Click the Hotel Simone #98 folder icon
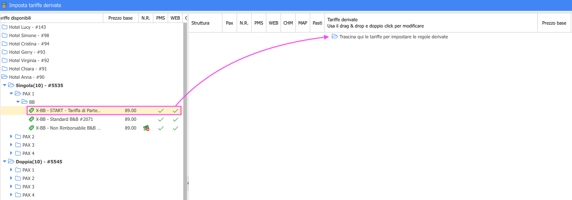Image resolution: width=572 pixels, height=200 pixels. (5, 35)
